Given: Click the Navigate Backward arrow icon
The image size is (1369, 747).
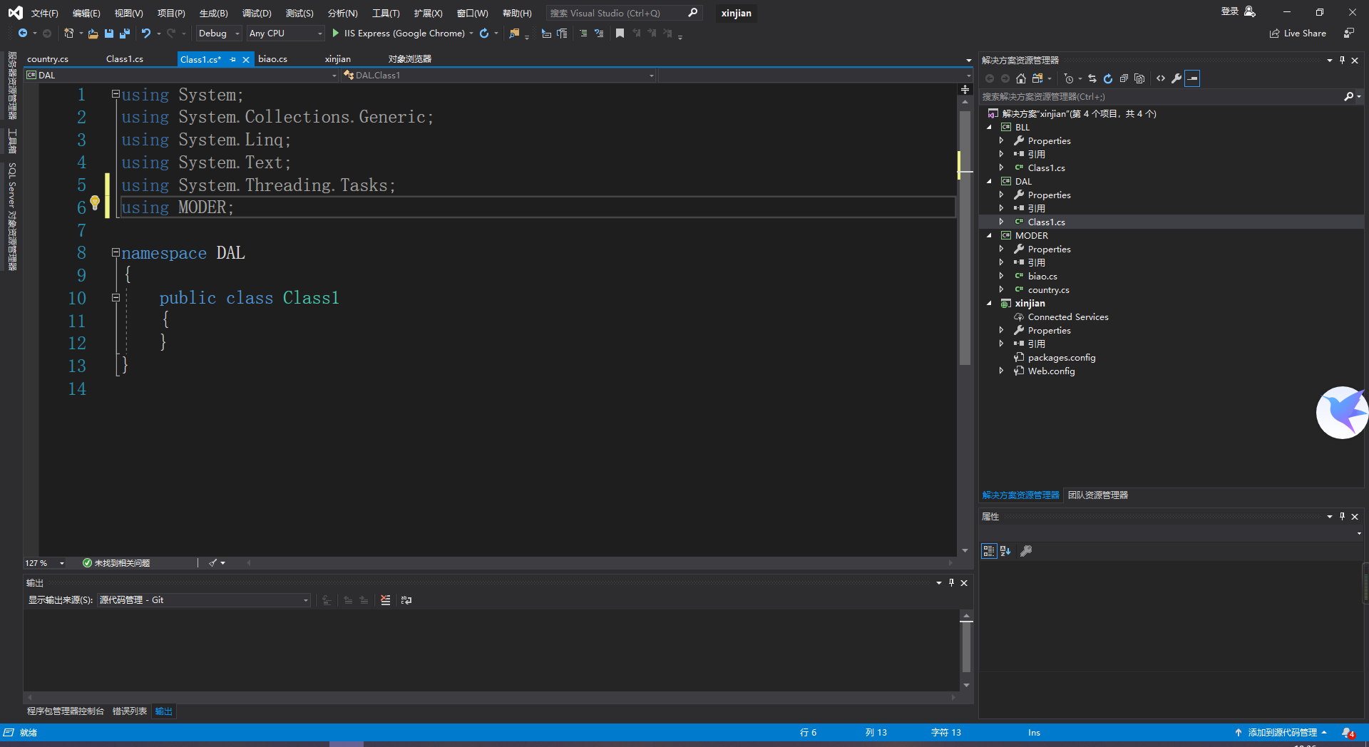Looking at the screenshot, I should tap(23, 34).
